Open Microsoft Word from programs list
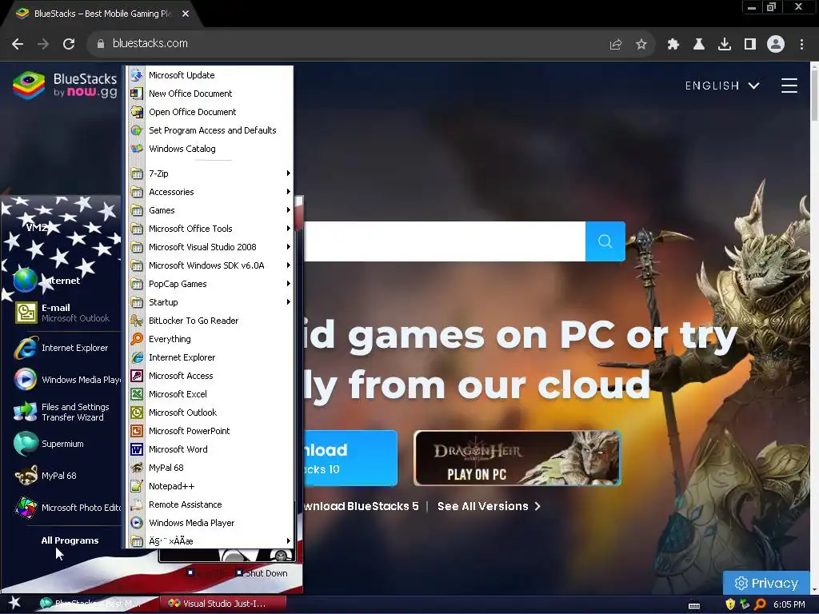The width and height of the screenshot is (819, 614). point(210,449)
